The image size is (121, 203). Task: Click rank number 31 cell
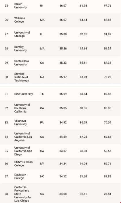6,94
